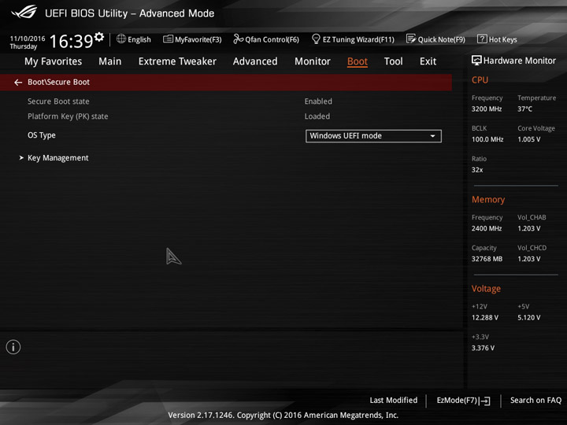This screenshot has height=425, width=567.
Task: Click the 100.0 MHz BCLK value
Action: pos(487,139)
